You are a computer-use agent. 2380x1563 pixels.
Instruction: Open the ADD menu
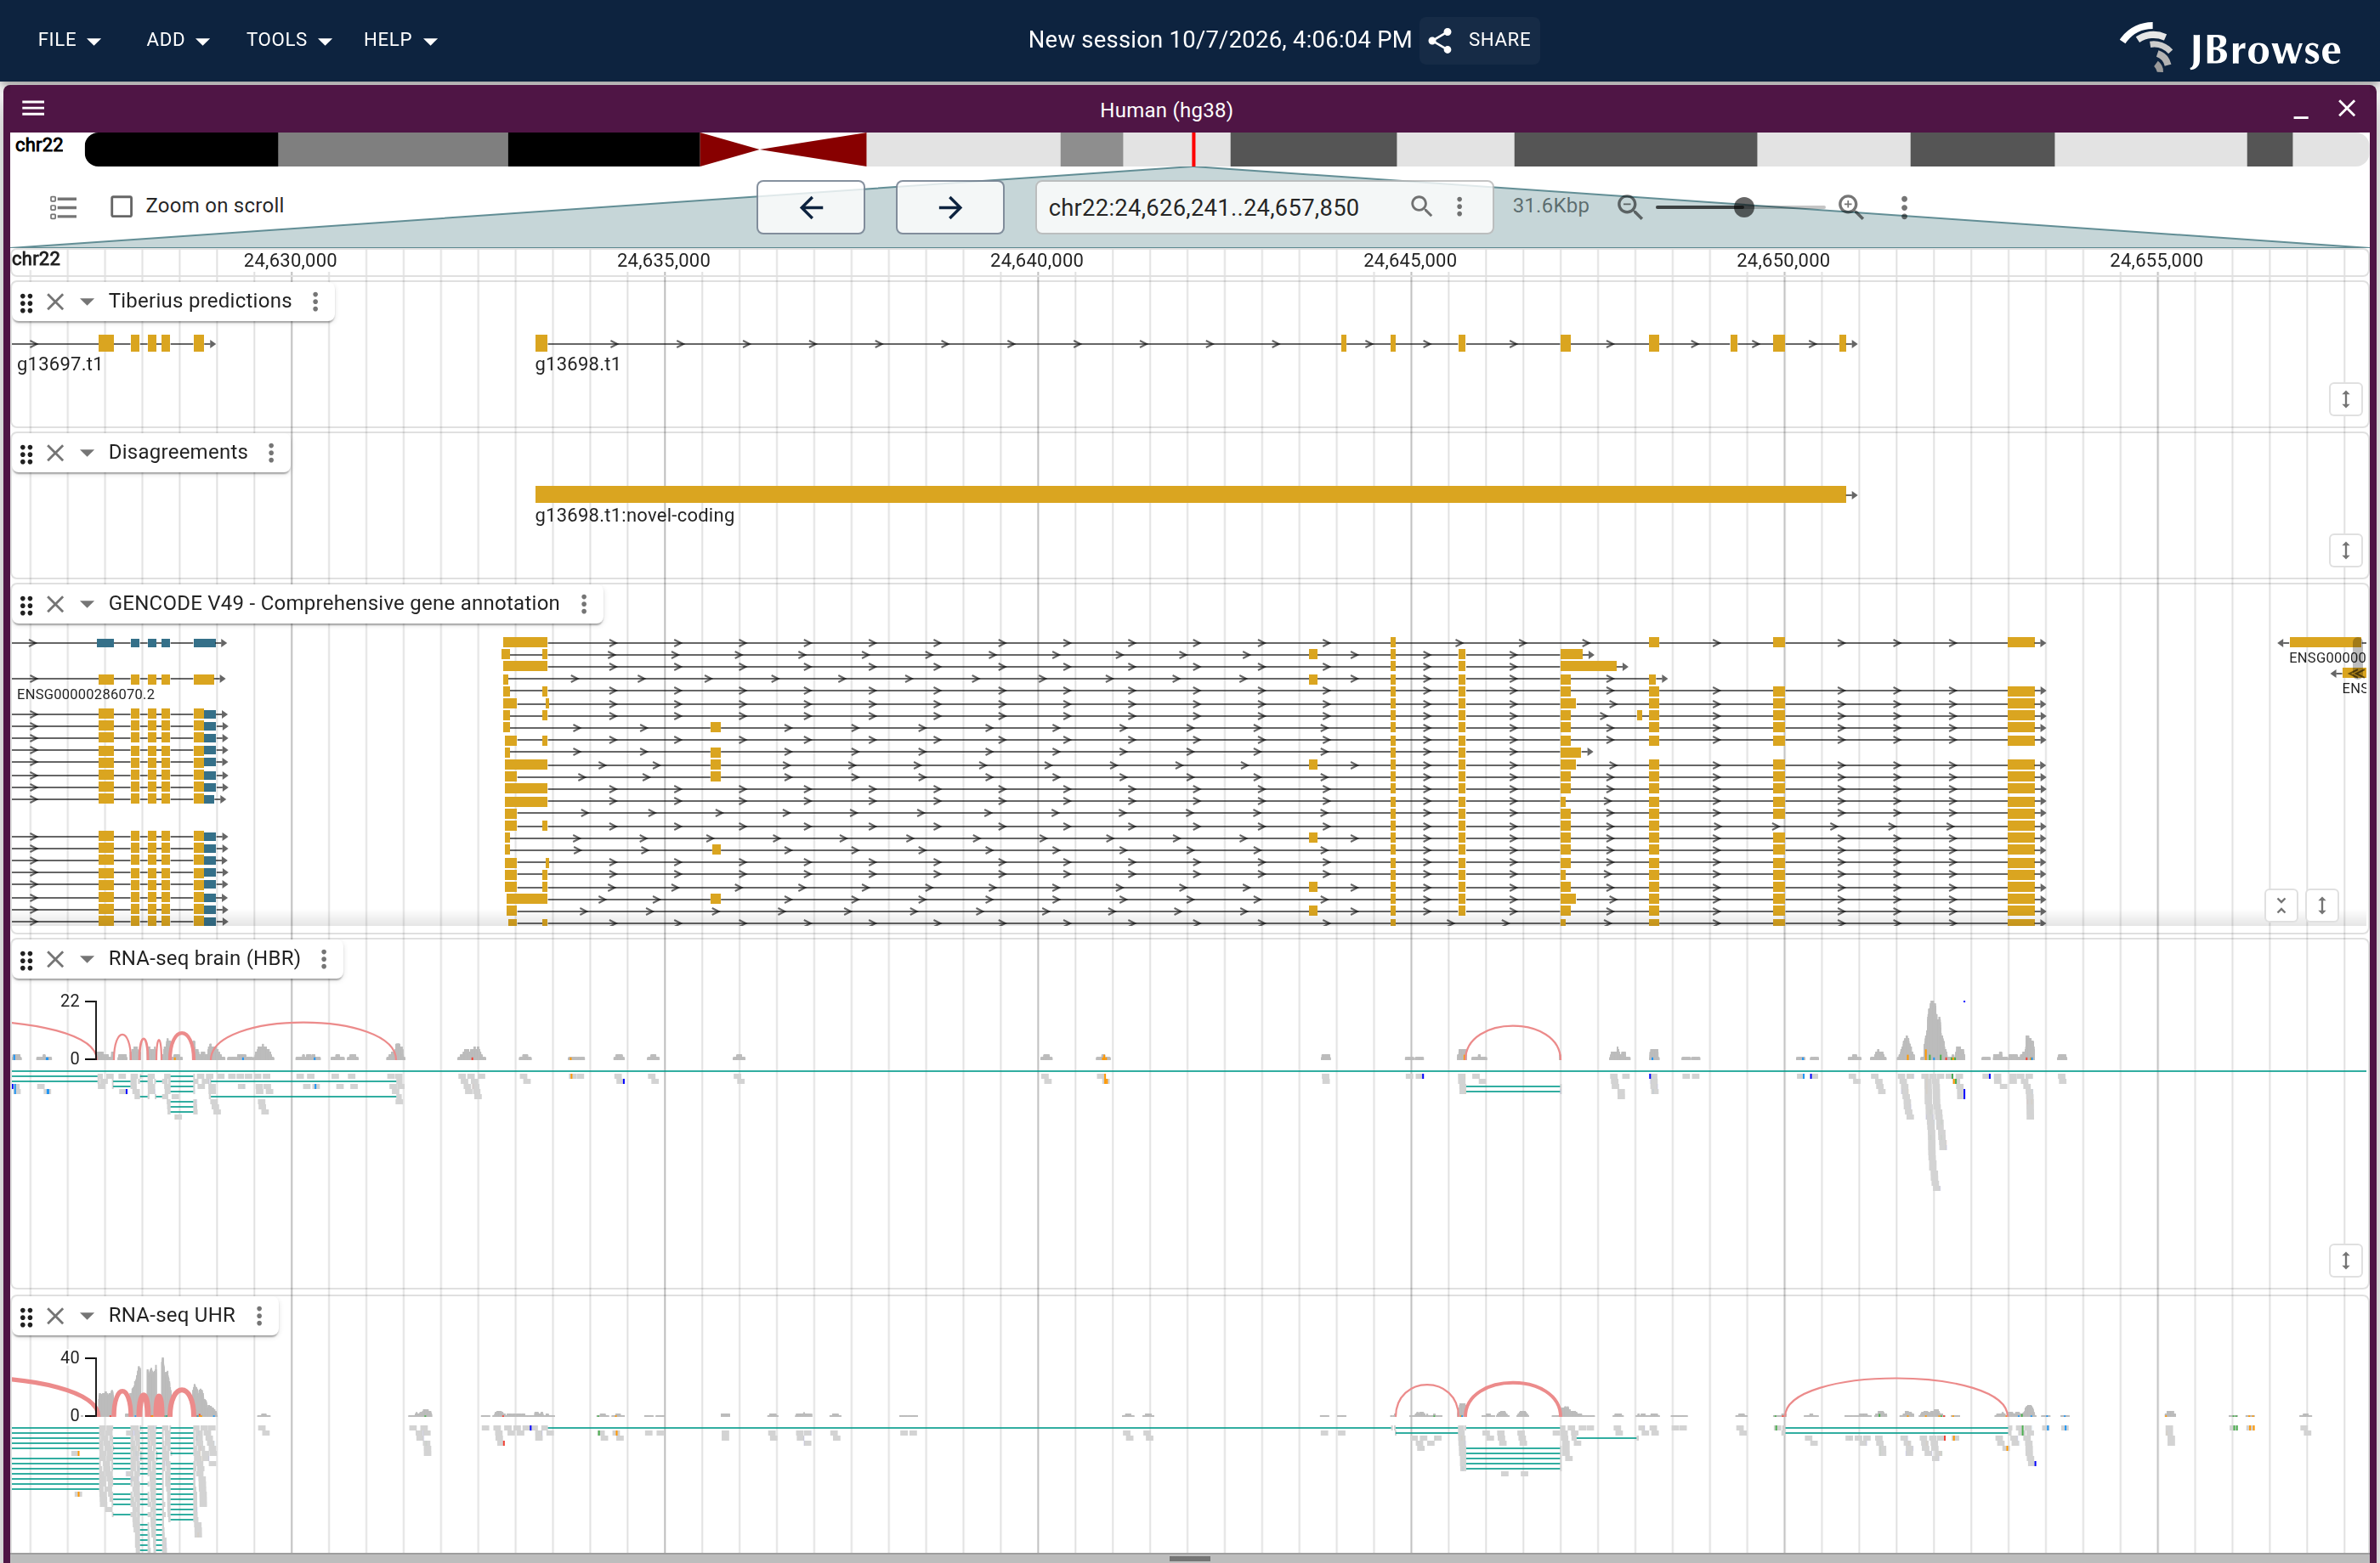pos(177,40)
